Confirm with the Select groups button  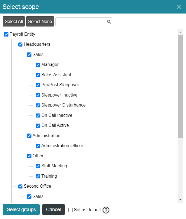click(x=21, y=210)
